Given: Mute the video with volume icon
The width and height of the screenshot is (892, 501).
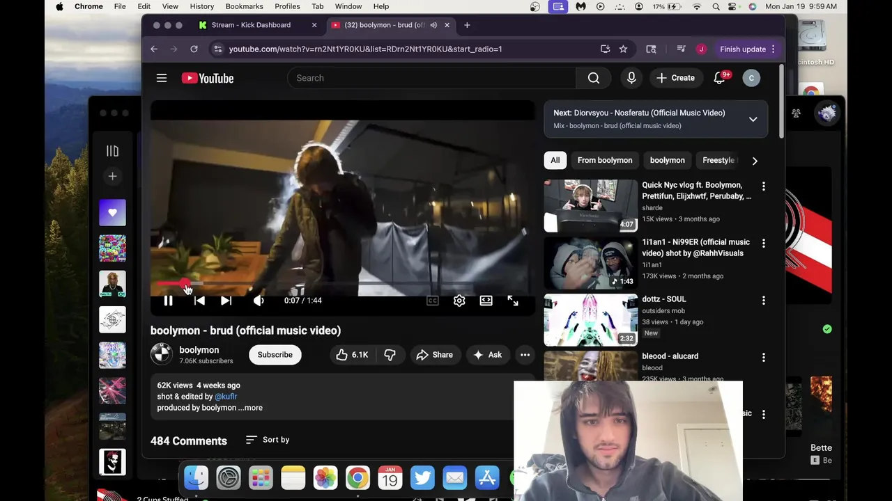Looking at the screenshot, I should [x=259, y=301].
